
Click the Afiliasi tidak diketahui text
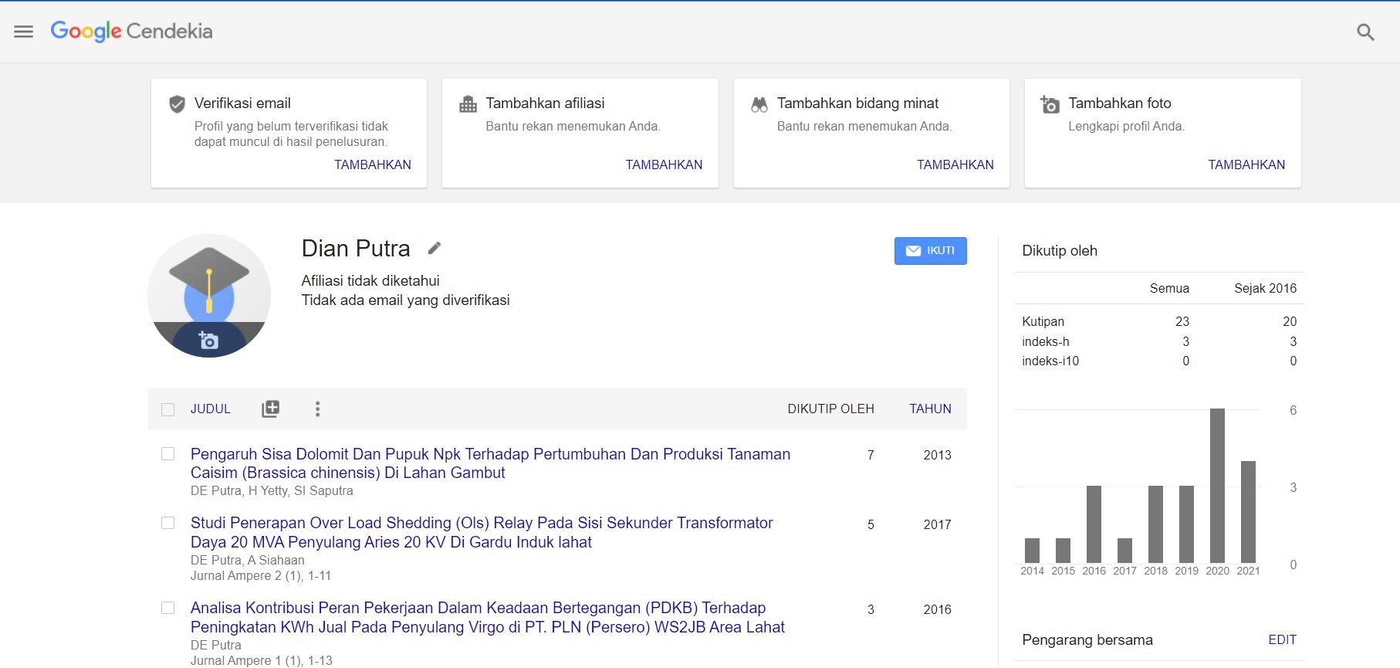(370, 281)
